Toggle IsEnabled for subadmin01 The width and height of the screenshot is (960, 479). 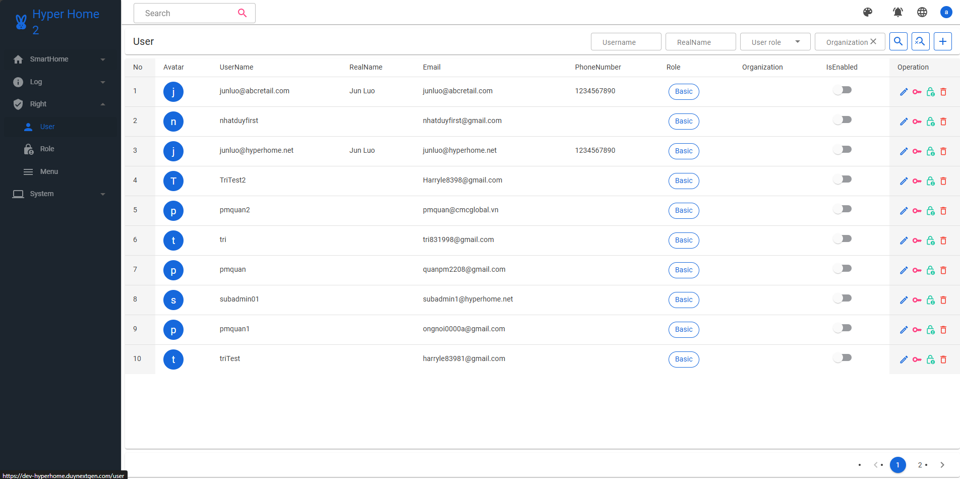(842, 298)
